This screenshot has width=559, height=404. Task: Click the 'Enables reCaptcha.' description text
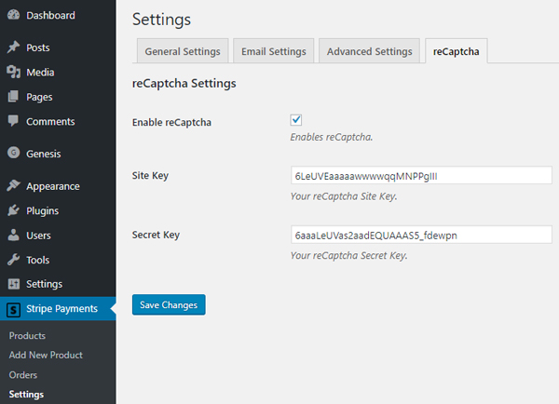pyautogui.click(x=331, y=137)
